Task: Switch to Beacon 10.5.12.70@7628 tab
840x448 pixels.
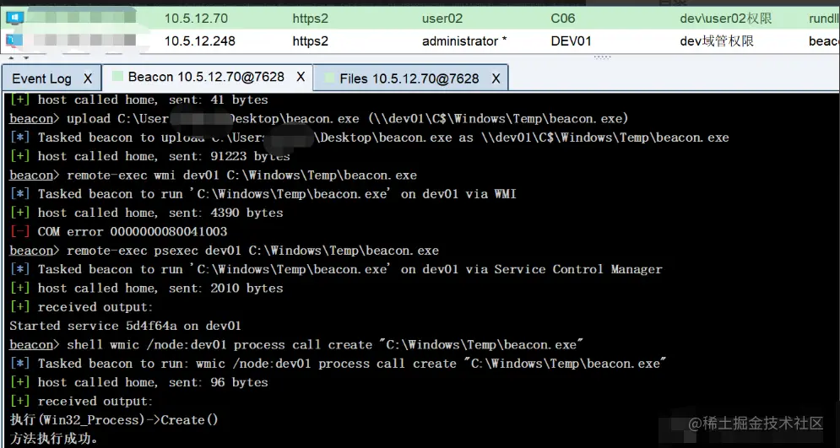Action: pyautogui.click(x=206, y=77)
